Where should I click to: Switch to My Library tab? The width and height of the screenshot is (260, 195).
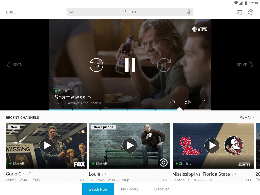[x=130, y=189]
